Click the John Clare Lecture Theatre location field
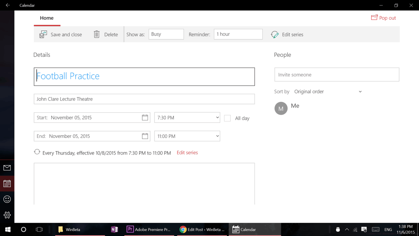The image size is (419, 236). click(144, 99)
